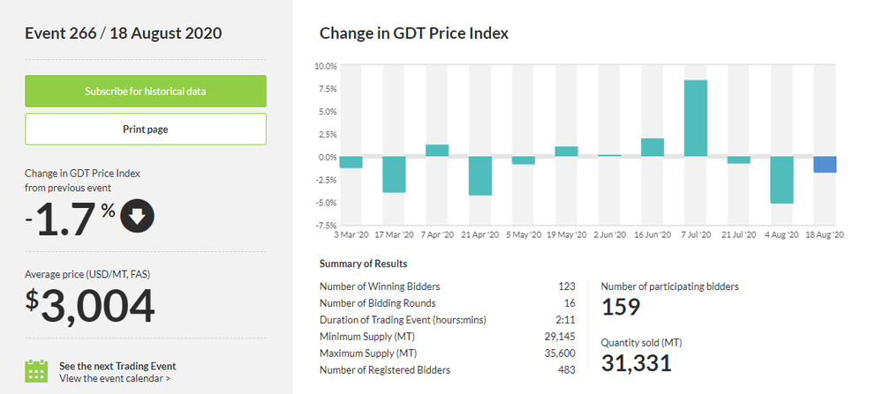Screen dimensions: 883x394
Task: Select the 16 Jun '20 chart bar
Action: tap(653, 147)
